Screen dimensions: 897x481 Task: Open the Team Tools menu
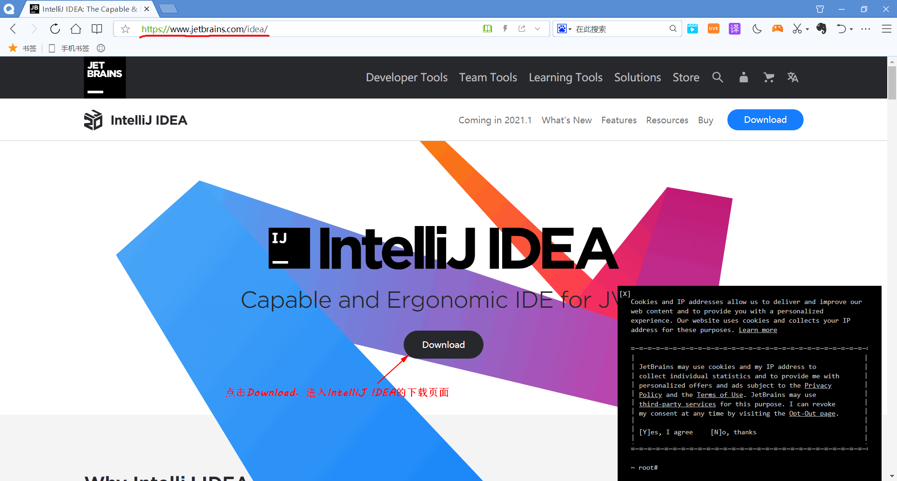[x=488, y=78]
